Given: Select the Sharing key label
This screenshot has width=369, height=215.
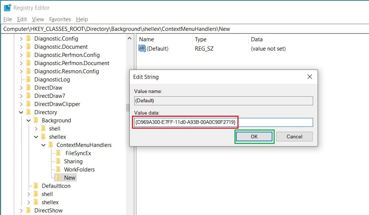Looking at the screenshot, I should click(x=73, y=161).
